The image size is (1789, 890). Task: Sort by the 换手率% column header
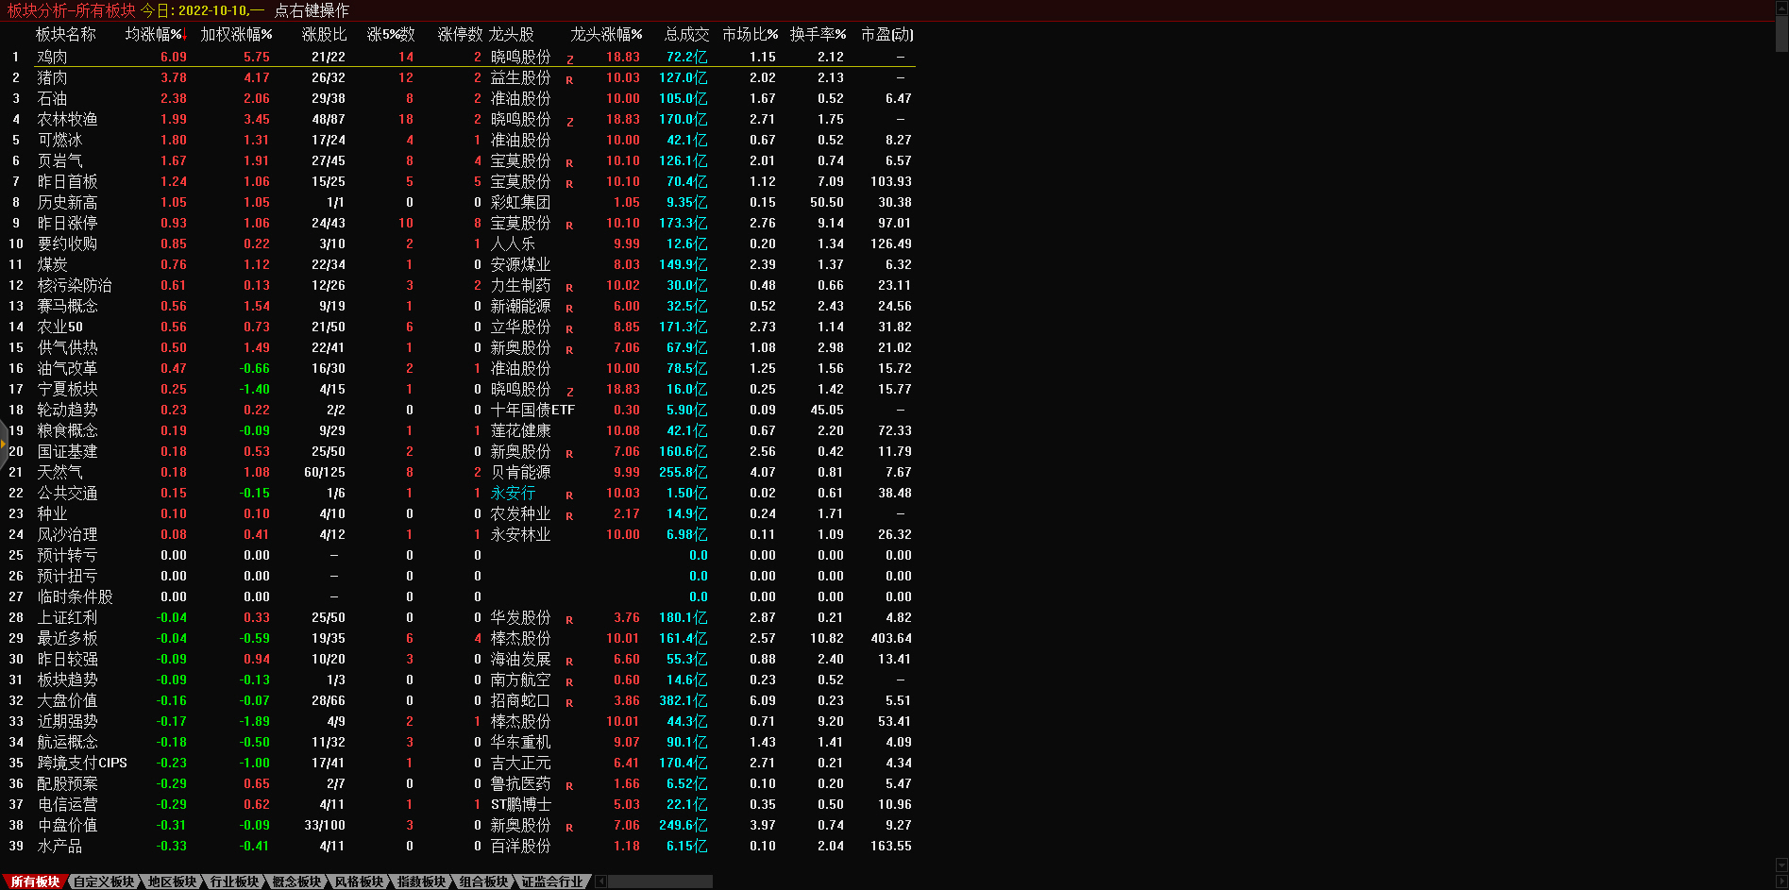[x=818, y=34]
